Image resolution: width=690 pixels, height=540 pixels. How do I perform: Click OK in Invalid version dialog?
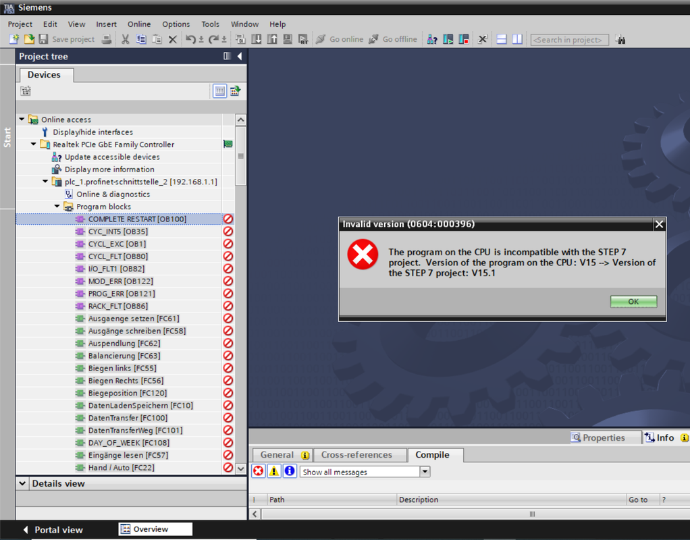click(633, 302)
